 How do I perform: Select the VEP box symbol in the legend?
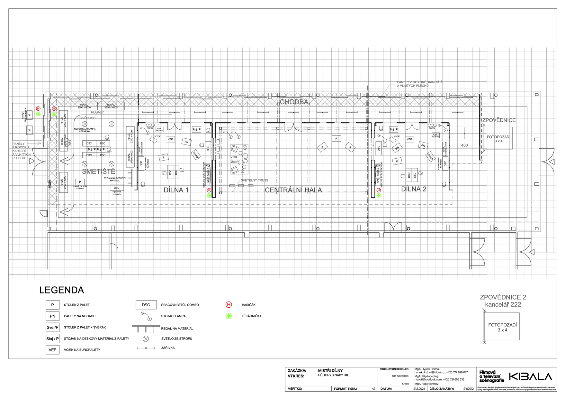coord(52,350)
